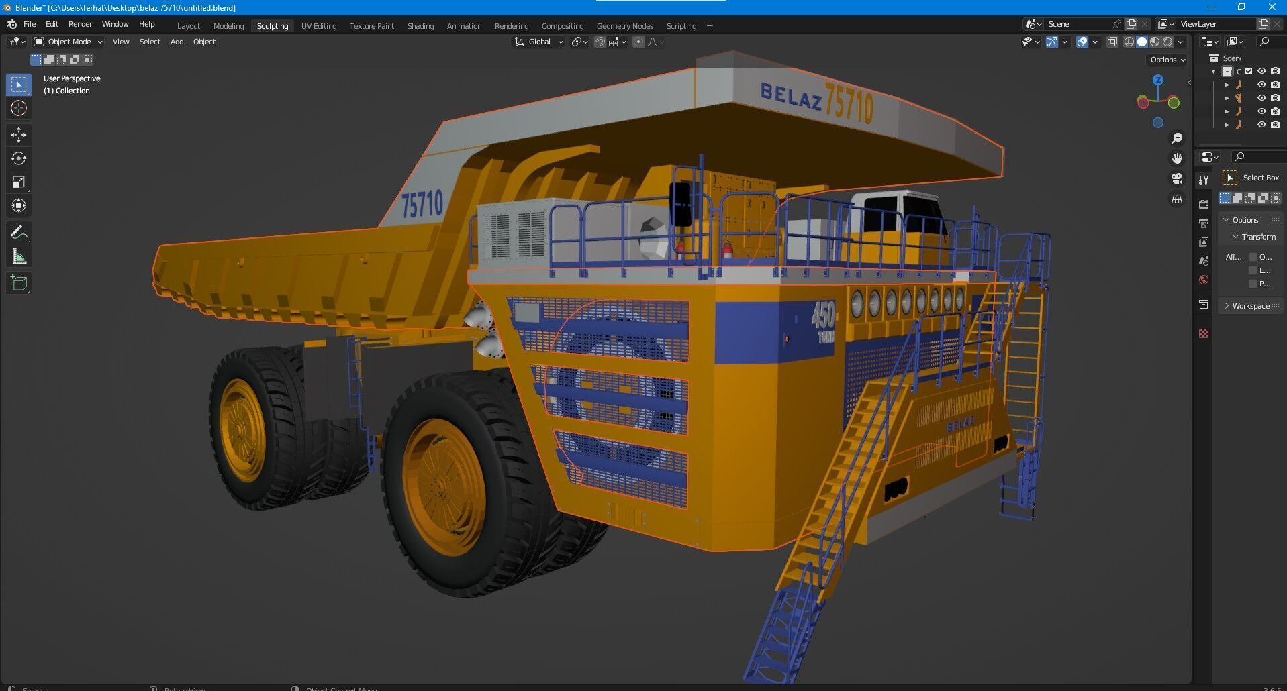
Task: Select the Rotate tool
Action: (19, 158)
